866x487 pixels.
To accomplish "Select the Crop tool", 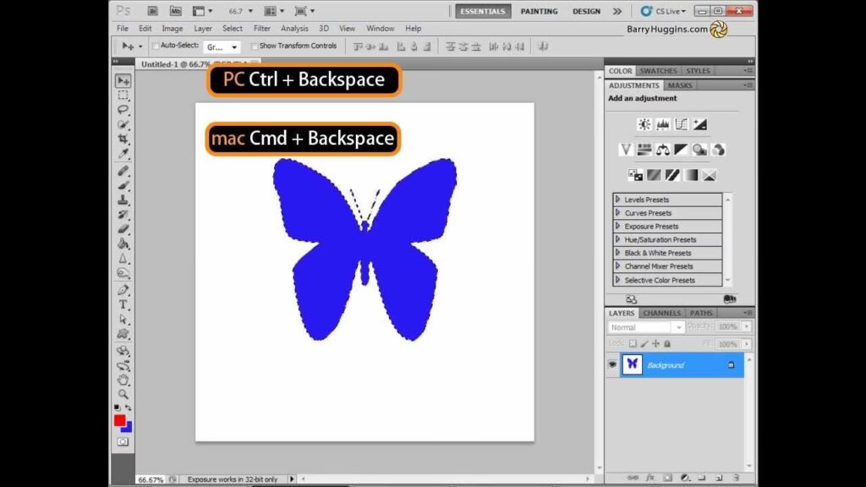I will coord(123,140).
